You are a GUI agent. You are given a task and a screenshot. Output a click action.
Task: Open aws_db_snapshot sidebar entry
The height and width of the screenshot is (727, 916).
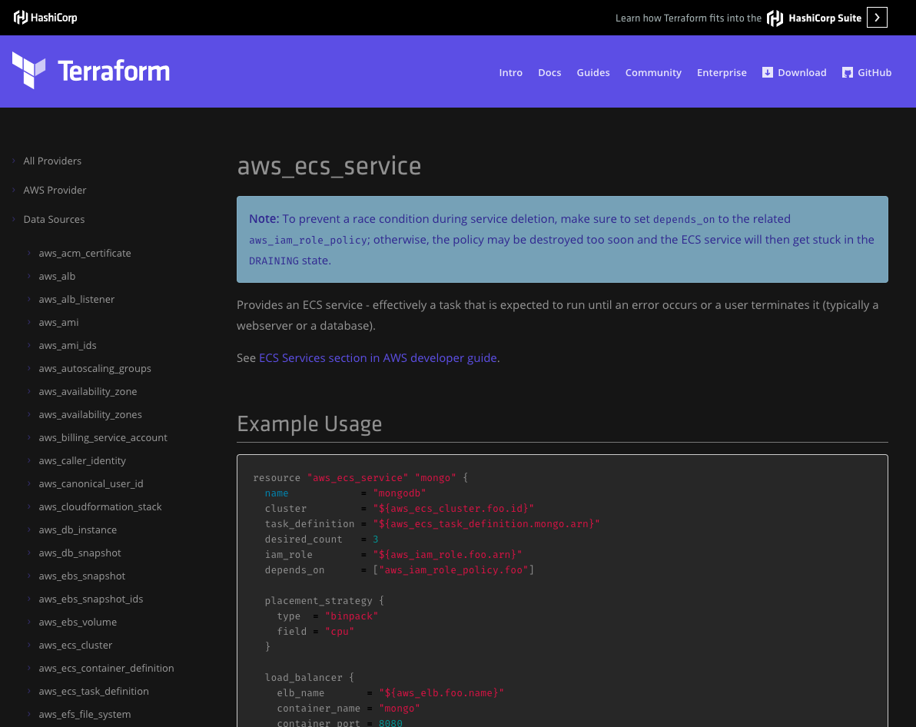[79, 553]
